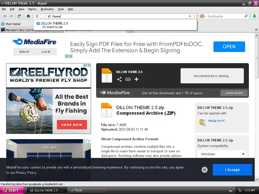Go forward with the Forward arrow

[11, 16]
